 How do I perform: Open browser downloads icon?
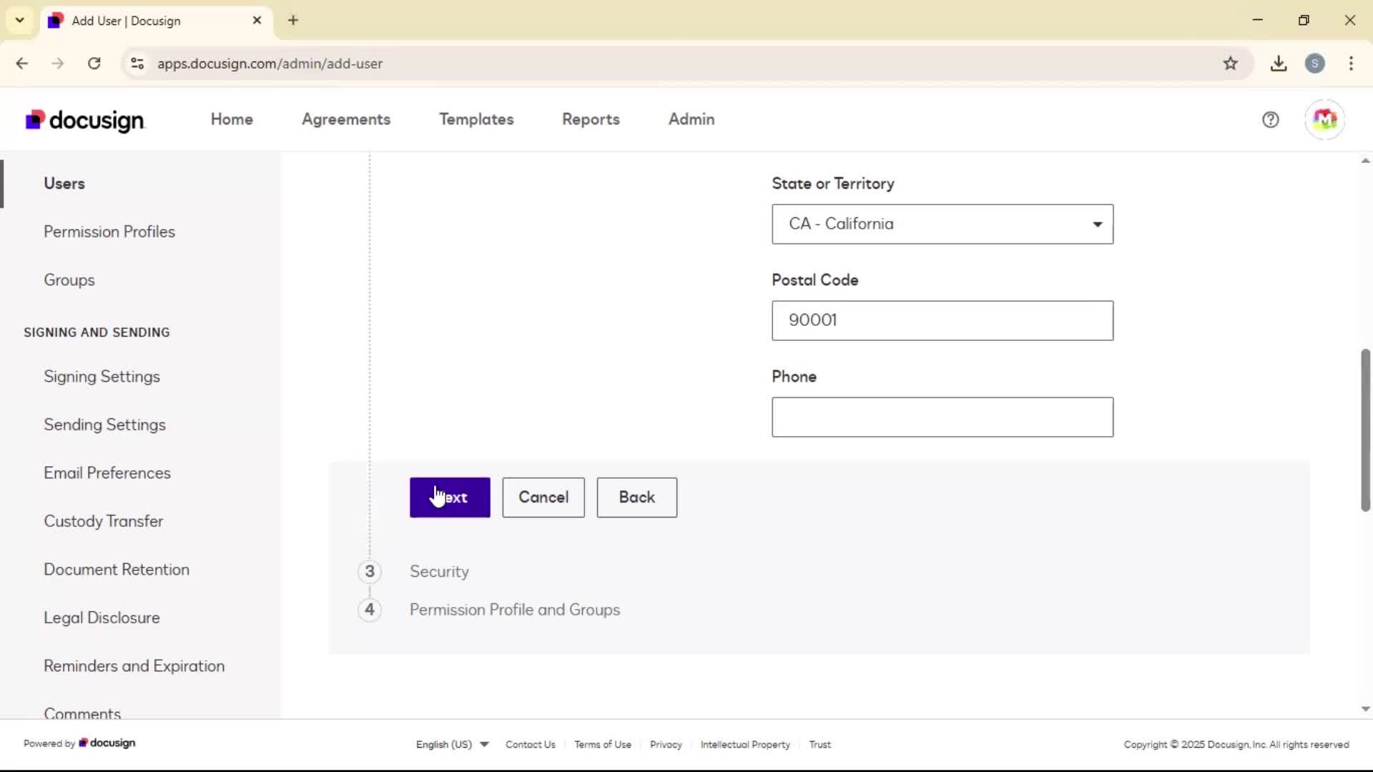pyautogui.click(x=1279, y=64)
